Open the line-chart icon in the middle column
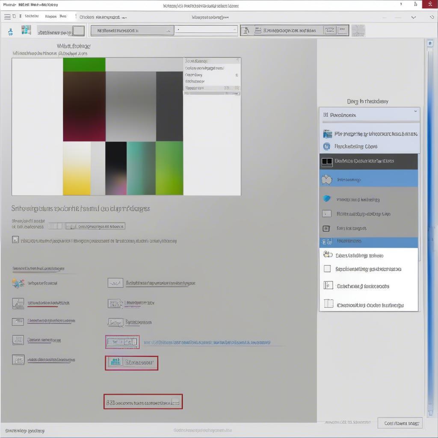This screenshot has width=438, height=438. tap(115, 283)
